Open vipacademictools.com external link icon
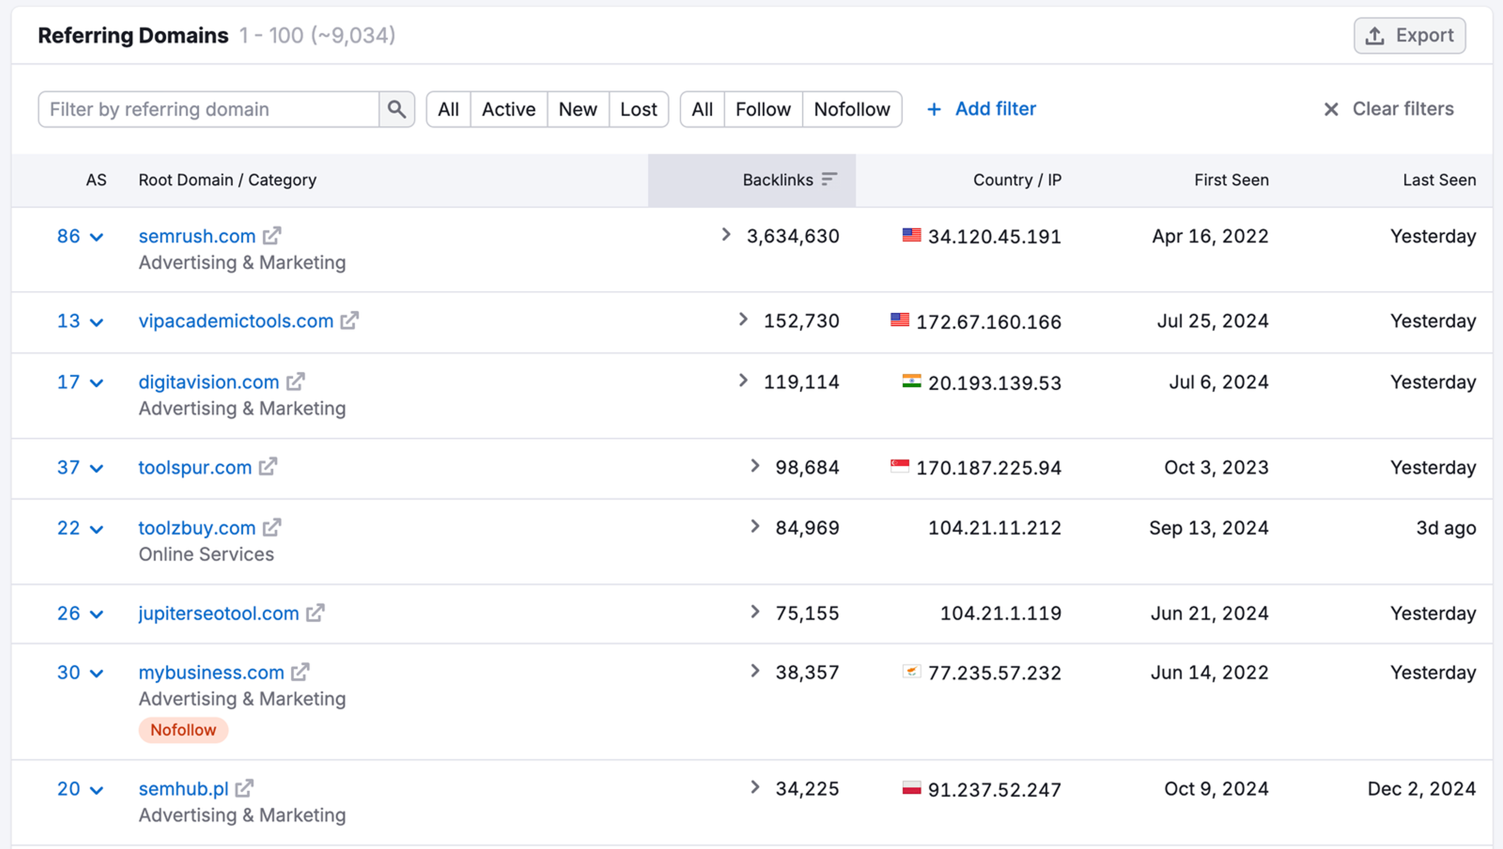The image size is (1503, 849). [350, 321]
